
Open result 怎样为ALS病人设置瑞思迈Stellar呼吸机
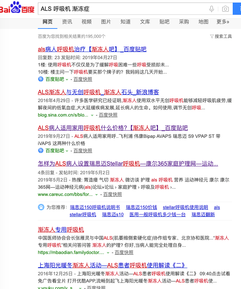click(128, 164)
